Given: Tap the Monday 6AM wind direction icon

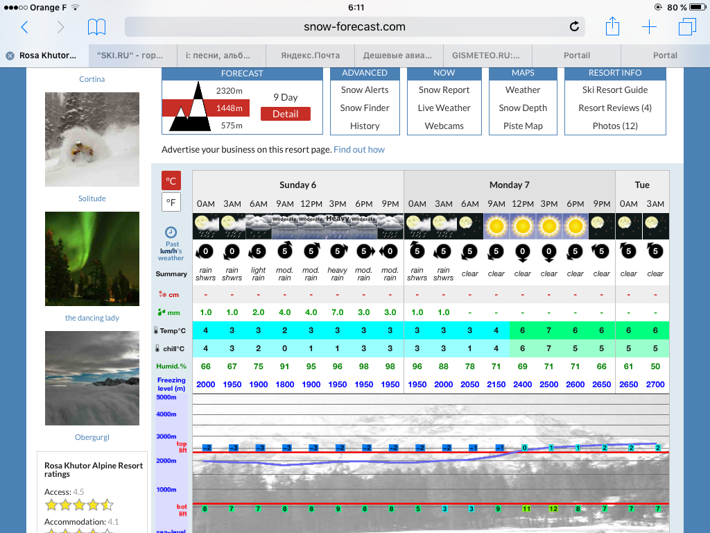Looking at the screenshot, I should pyautogui.click(x=470, y=251).
